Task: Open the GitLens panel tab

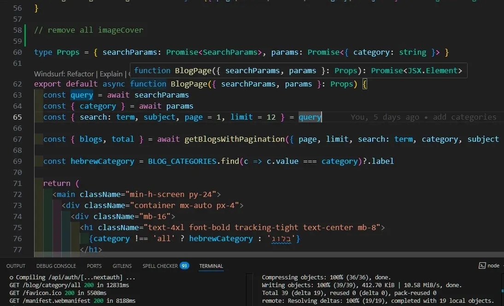Action: pyautogui.click(x=122, y=266)
